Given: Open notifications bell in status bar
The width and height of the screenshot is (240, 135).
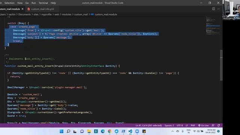Looking at the screenshot, I should click(219, 126).
